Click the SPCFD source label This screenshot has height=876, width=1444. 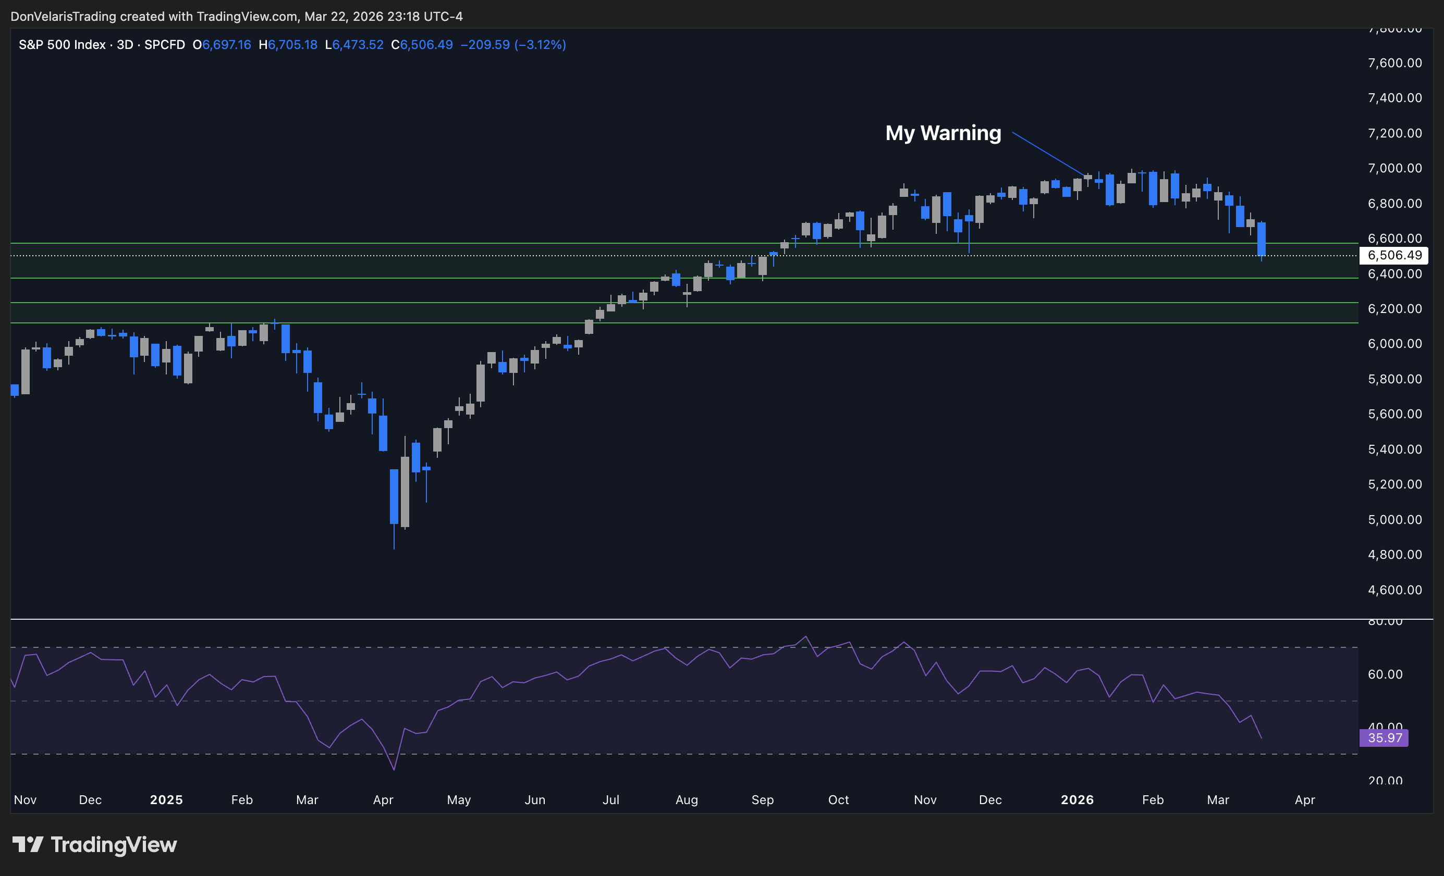pyautogui.click(x=164, y=44)
